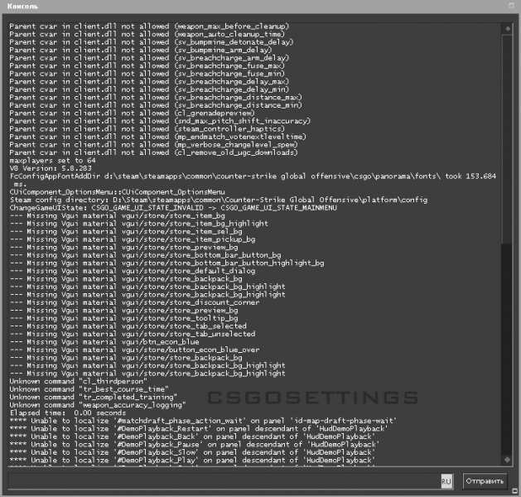Image resolution: width=521 pixels, height=497 pixels.
Task: Click the scrollbar up arrow
Action: (508, 28)
